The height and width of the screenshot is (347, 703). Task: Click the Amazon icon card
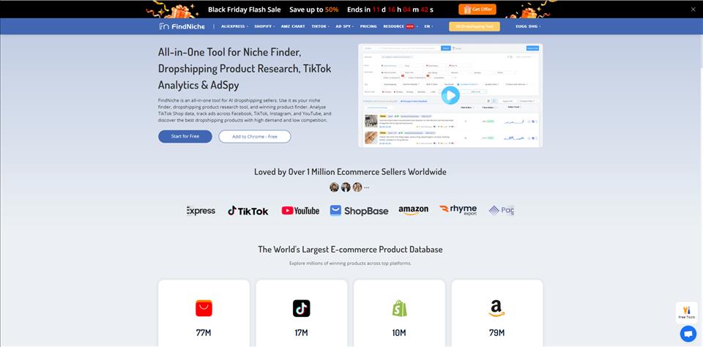496,313
